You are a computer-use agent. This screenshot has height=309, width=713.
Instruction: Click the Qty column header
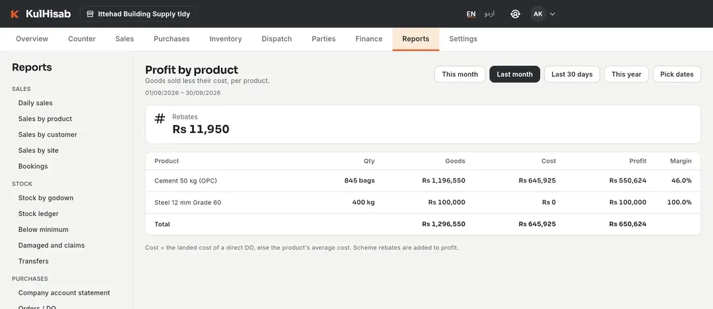click(369, 161)
